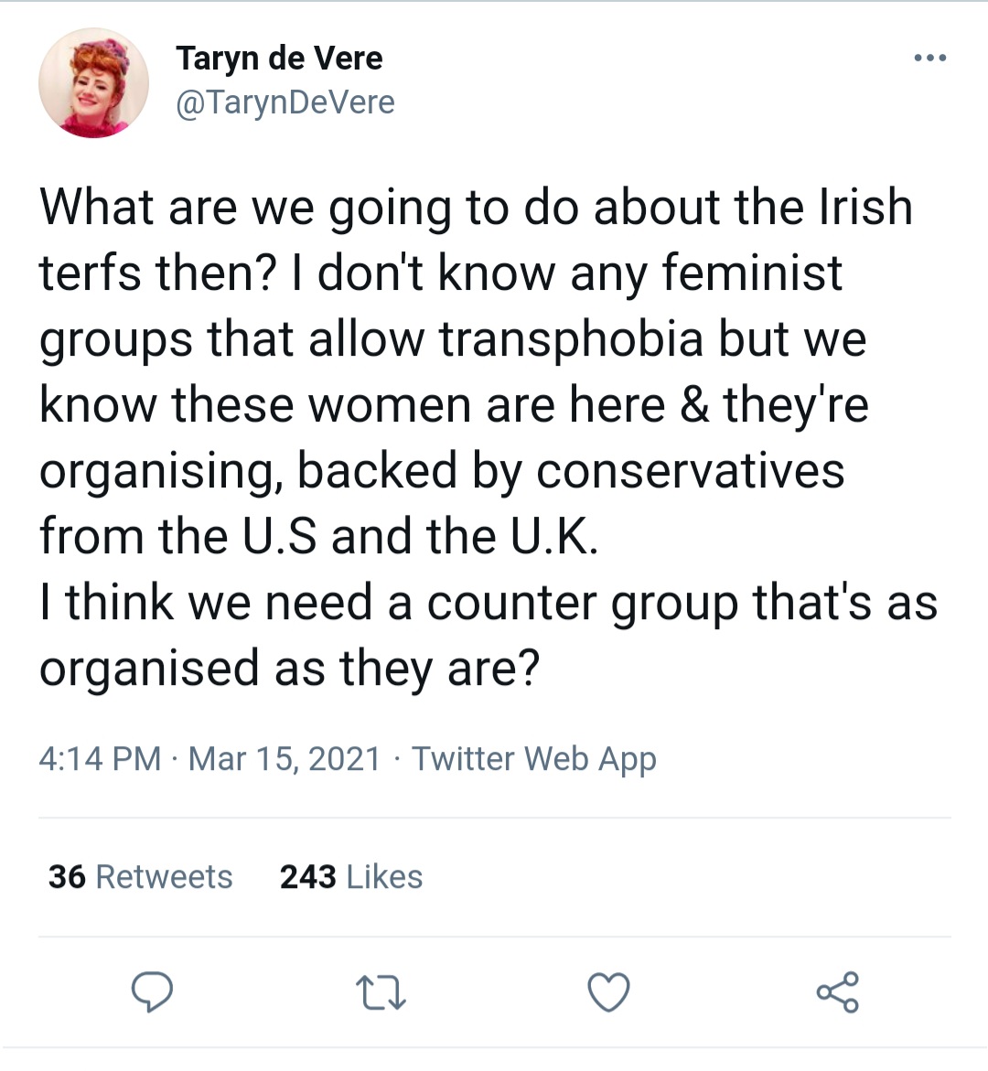This screenshot has height=1071, width=988.
Task: Click the last line 'organised as they are?'
Action: pos(290,668)
